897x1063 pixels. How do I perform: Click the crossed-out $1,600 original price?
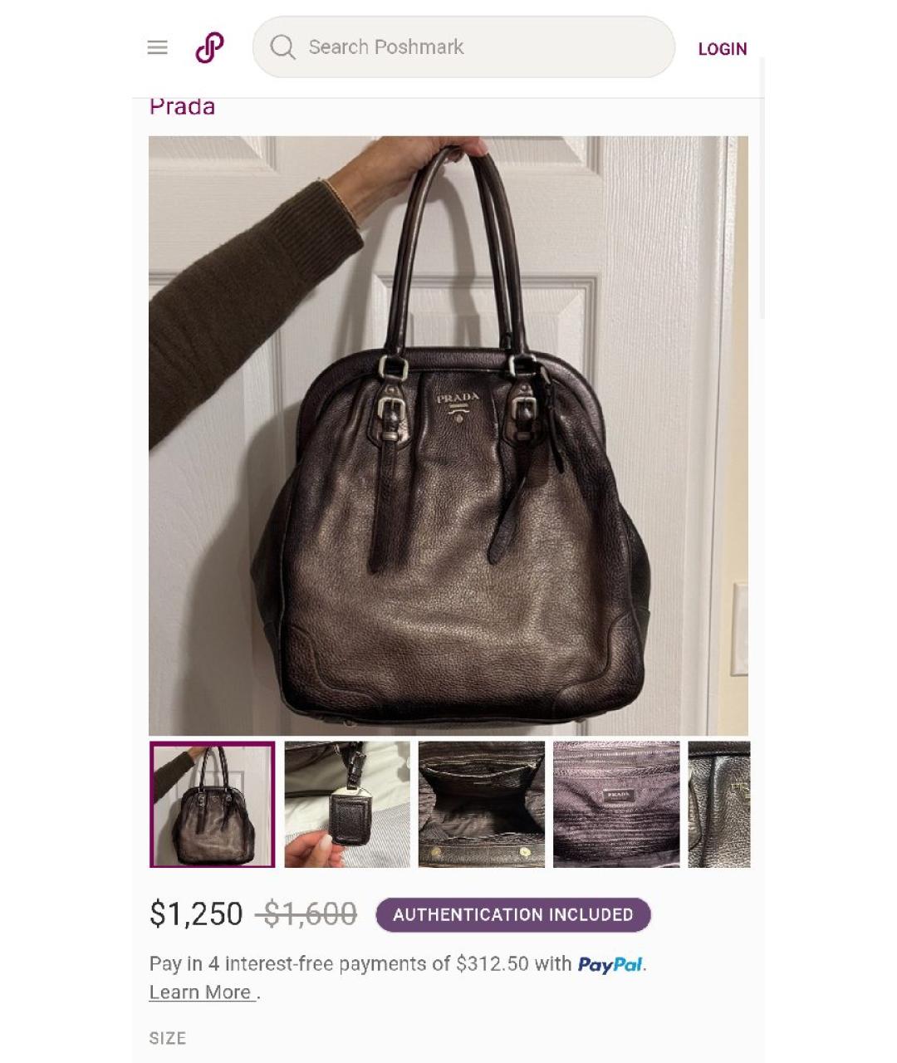tap(306, 914)
